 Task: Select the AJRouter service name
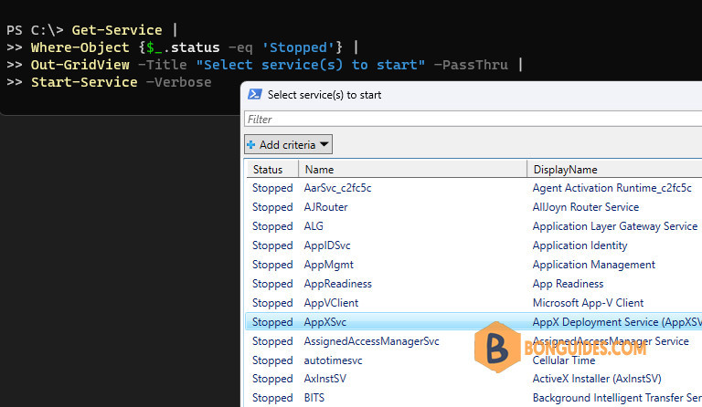[x=325, y=207]
